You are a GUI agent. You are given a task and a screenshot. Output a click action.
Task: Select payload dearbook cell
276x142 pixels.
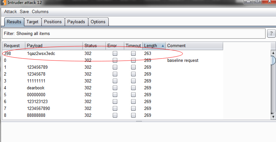coord(35,88)
